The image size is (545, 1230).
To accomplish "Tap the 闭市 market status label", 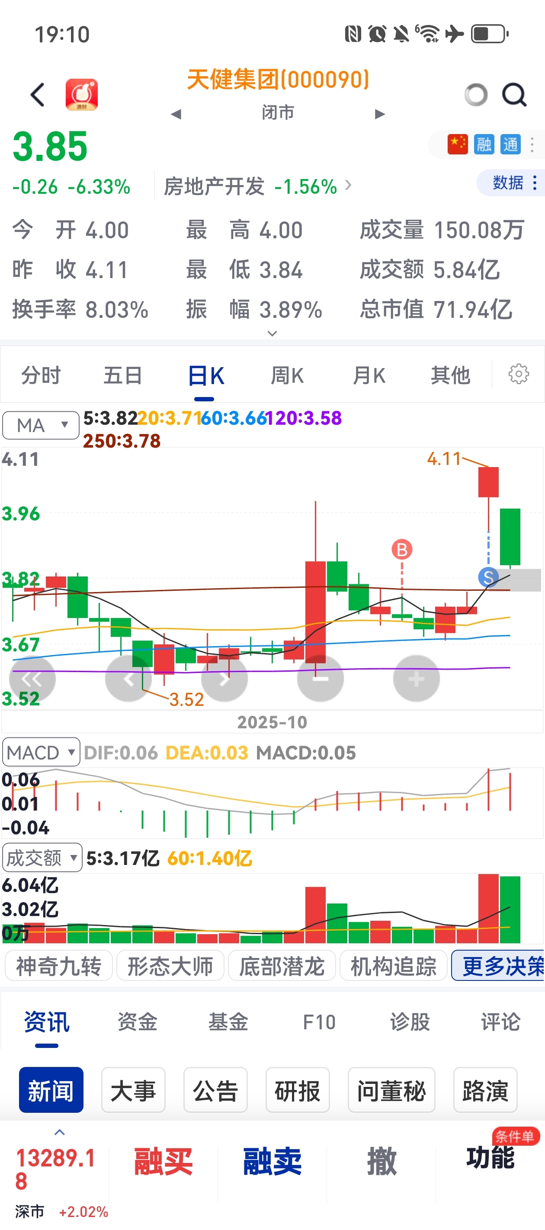I will (278, 113).
